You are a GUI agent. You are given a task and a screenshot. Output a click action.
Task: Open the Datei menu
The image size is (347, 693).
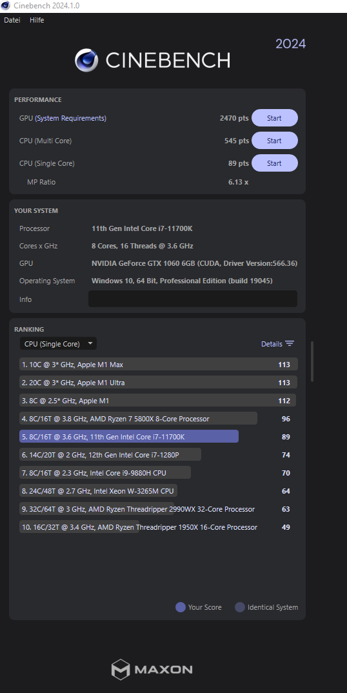(12, 20)
